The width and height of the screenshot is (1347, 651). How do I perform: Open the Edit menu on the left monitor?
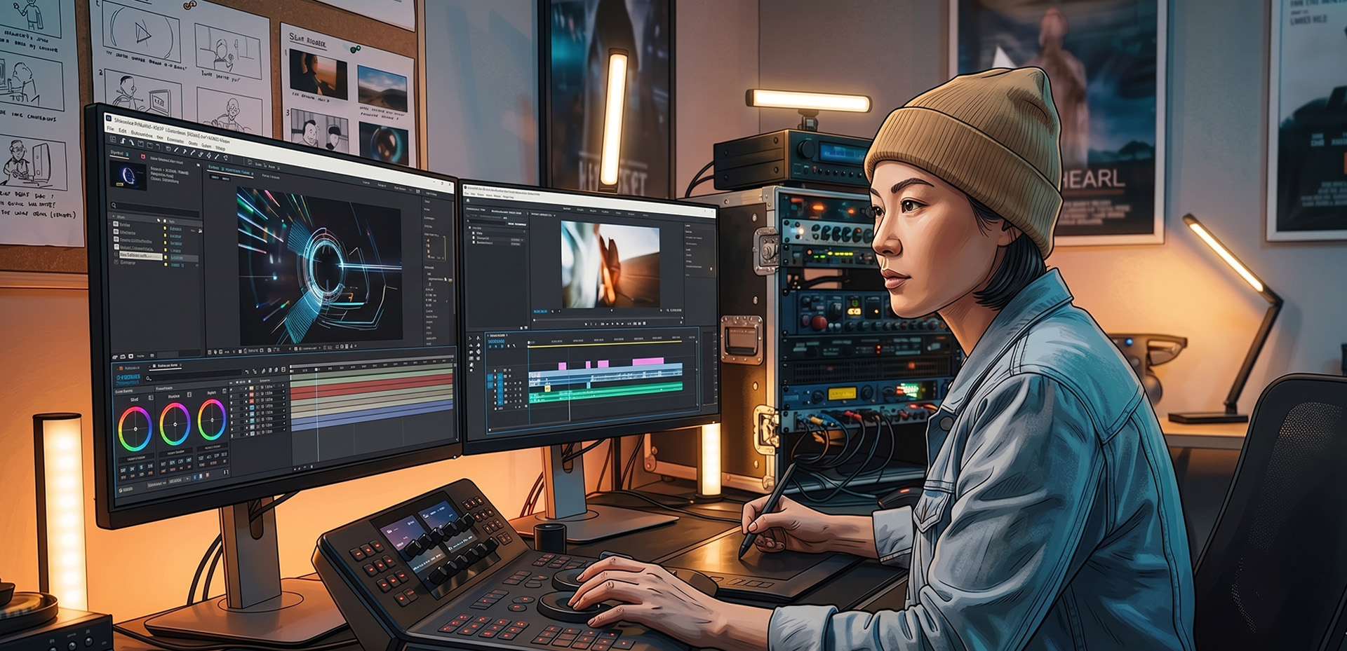tap(123, 131)
